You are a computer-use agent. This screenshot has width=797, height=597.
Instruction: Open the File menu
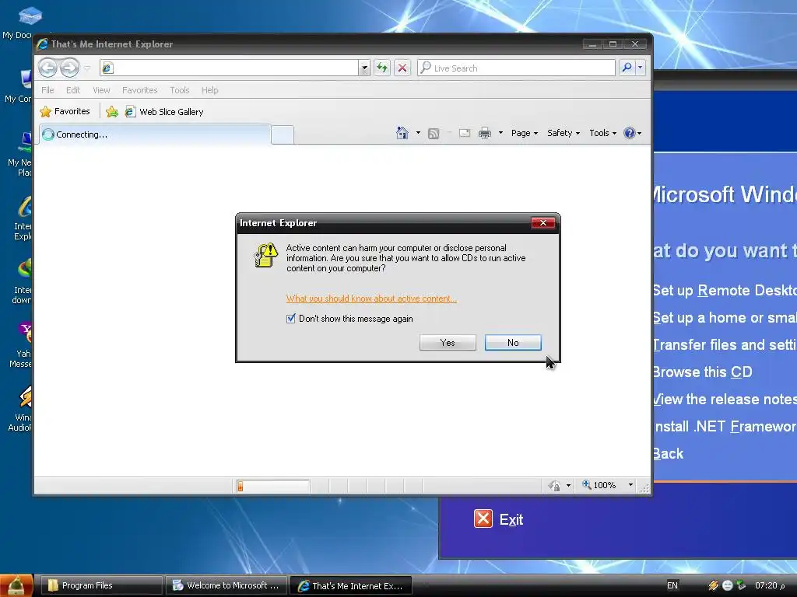coord(47,90)
